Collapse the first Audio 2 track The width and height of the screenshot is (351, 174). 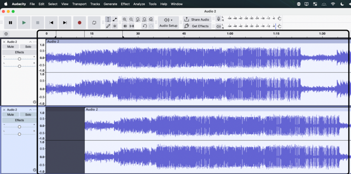pos(30,42)
